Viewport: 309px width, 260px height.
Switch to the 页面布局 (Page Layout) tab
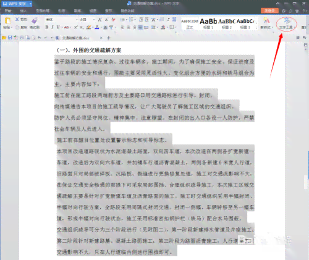pyautogui.click(x=43, y=11)
